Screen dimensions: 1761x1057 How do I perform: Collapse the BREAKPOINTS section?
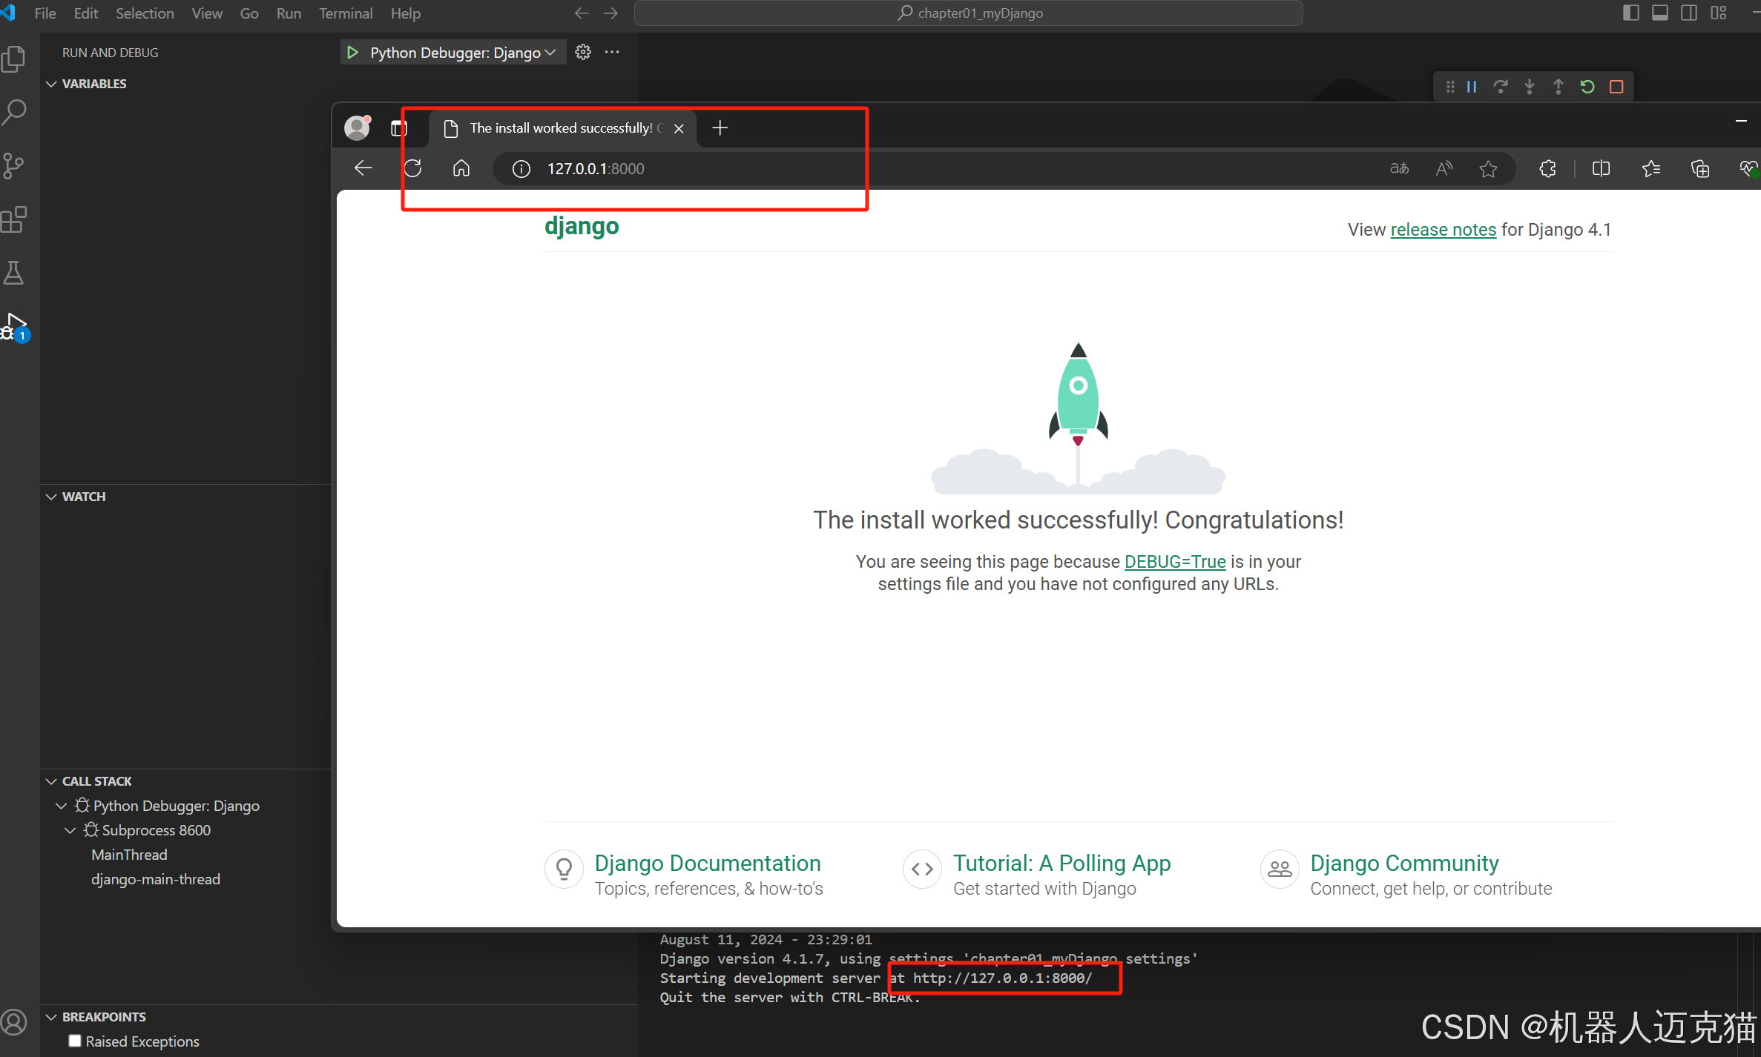point(51,1017)
